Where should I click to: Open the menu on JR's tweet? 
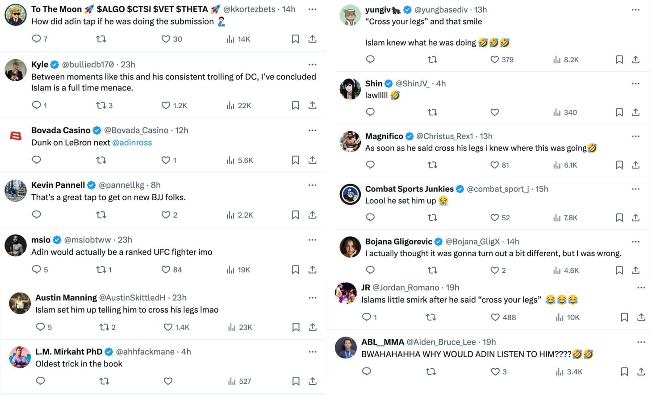pos(642,288)
